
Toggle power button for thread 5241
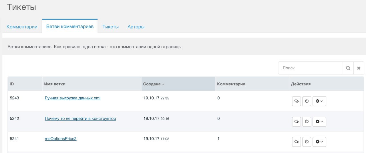[307, 142]
